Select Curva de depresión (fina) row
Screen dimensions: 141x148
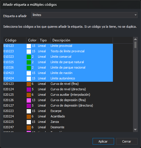[58, 100]
